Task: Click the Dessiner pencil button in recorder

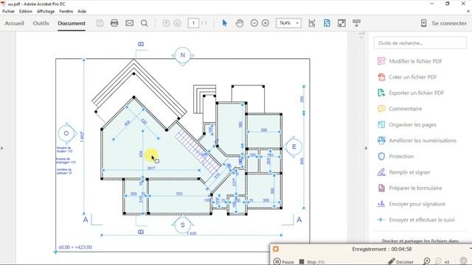Action: pyautogui.click(x=401, y=262)
